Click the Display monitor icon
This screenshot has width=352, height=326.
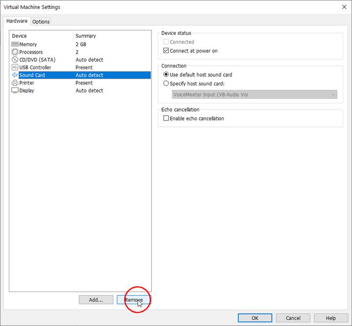[x=15, y=90]
